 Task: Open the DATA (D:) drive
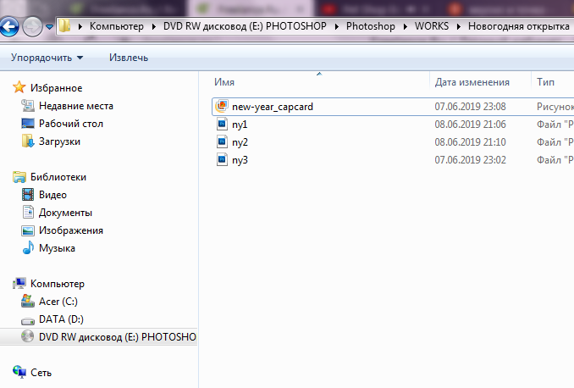[61, 319]
